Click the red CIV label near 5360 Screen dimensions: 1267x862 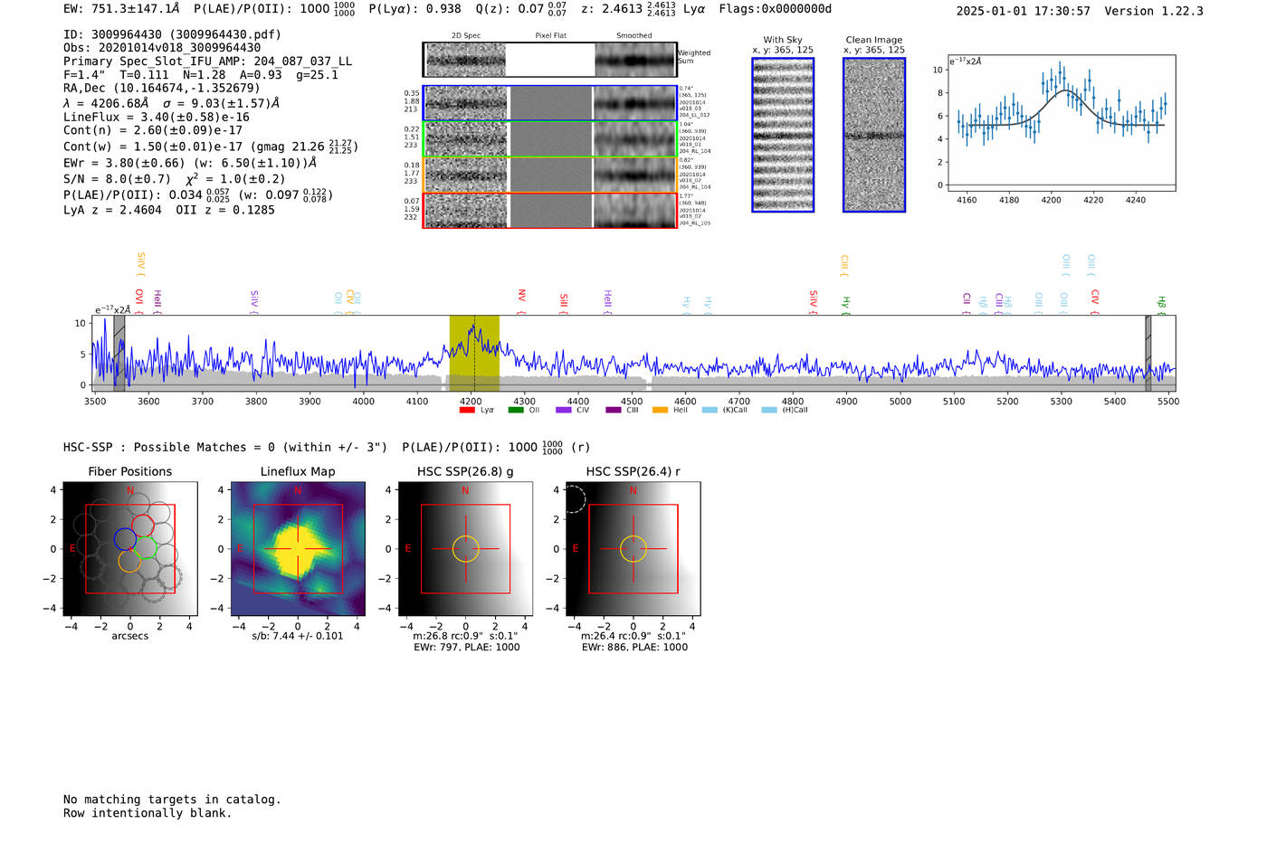1095,302
